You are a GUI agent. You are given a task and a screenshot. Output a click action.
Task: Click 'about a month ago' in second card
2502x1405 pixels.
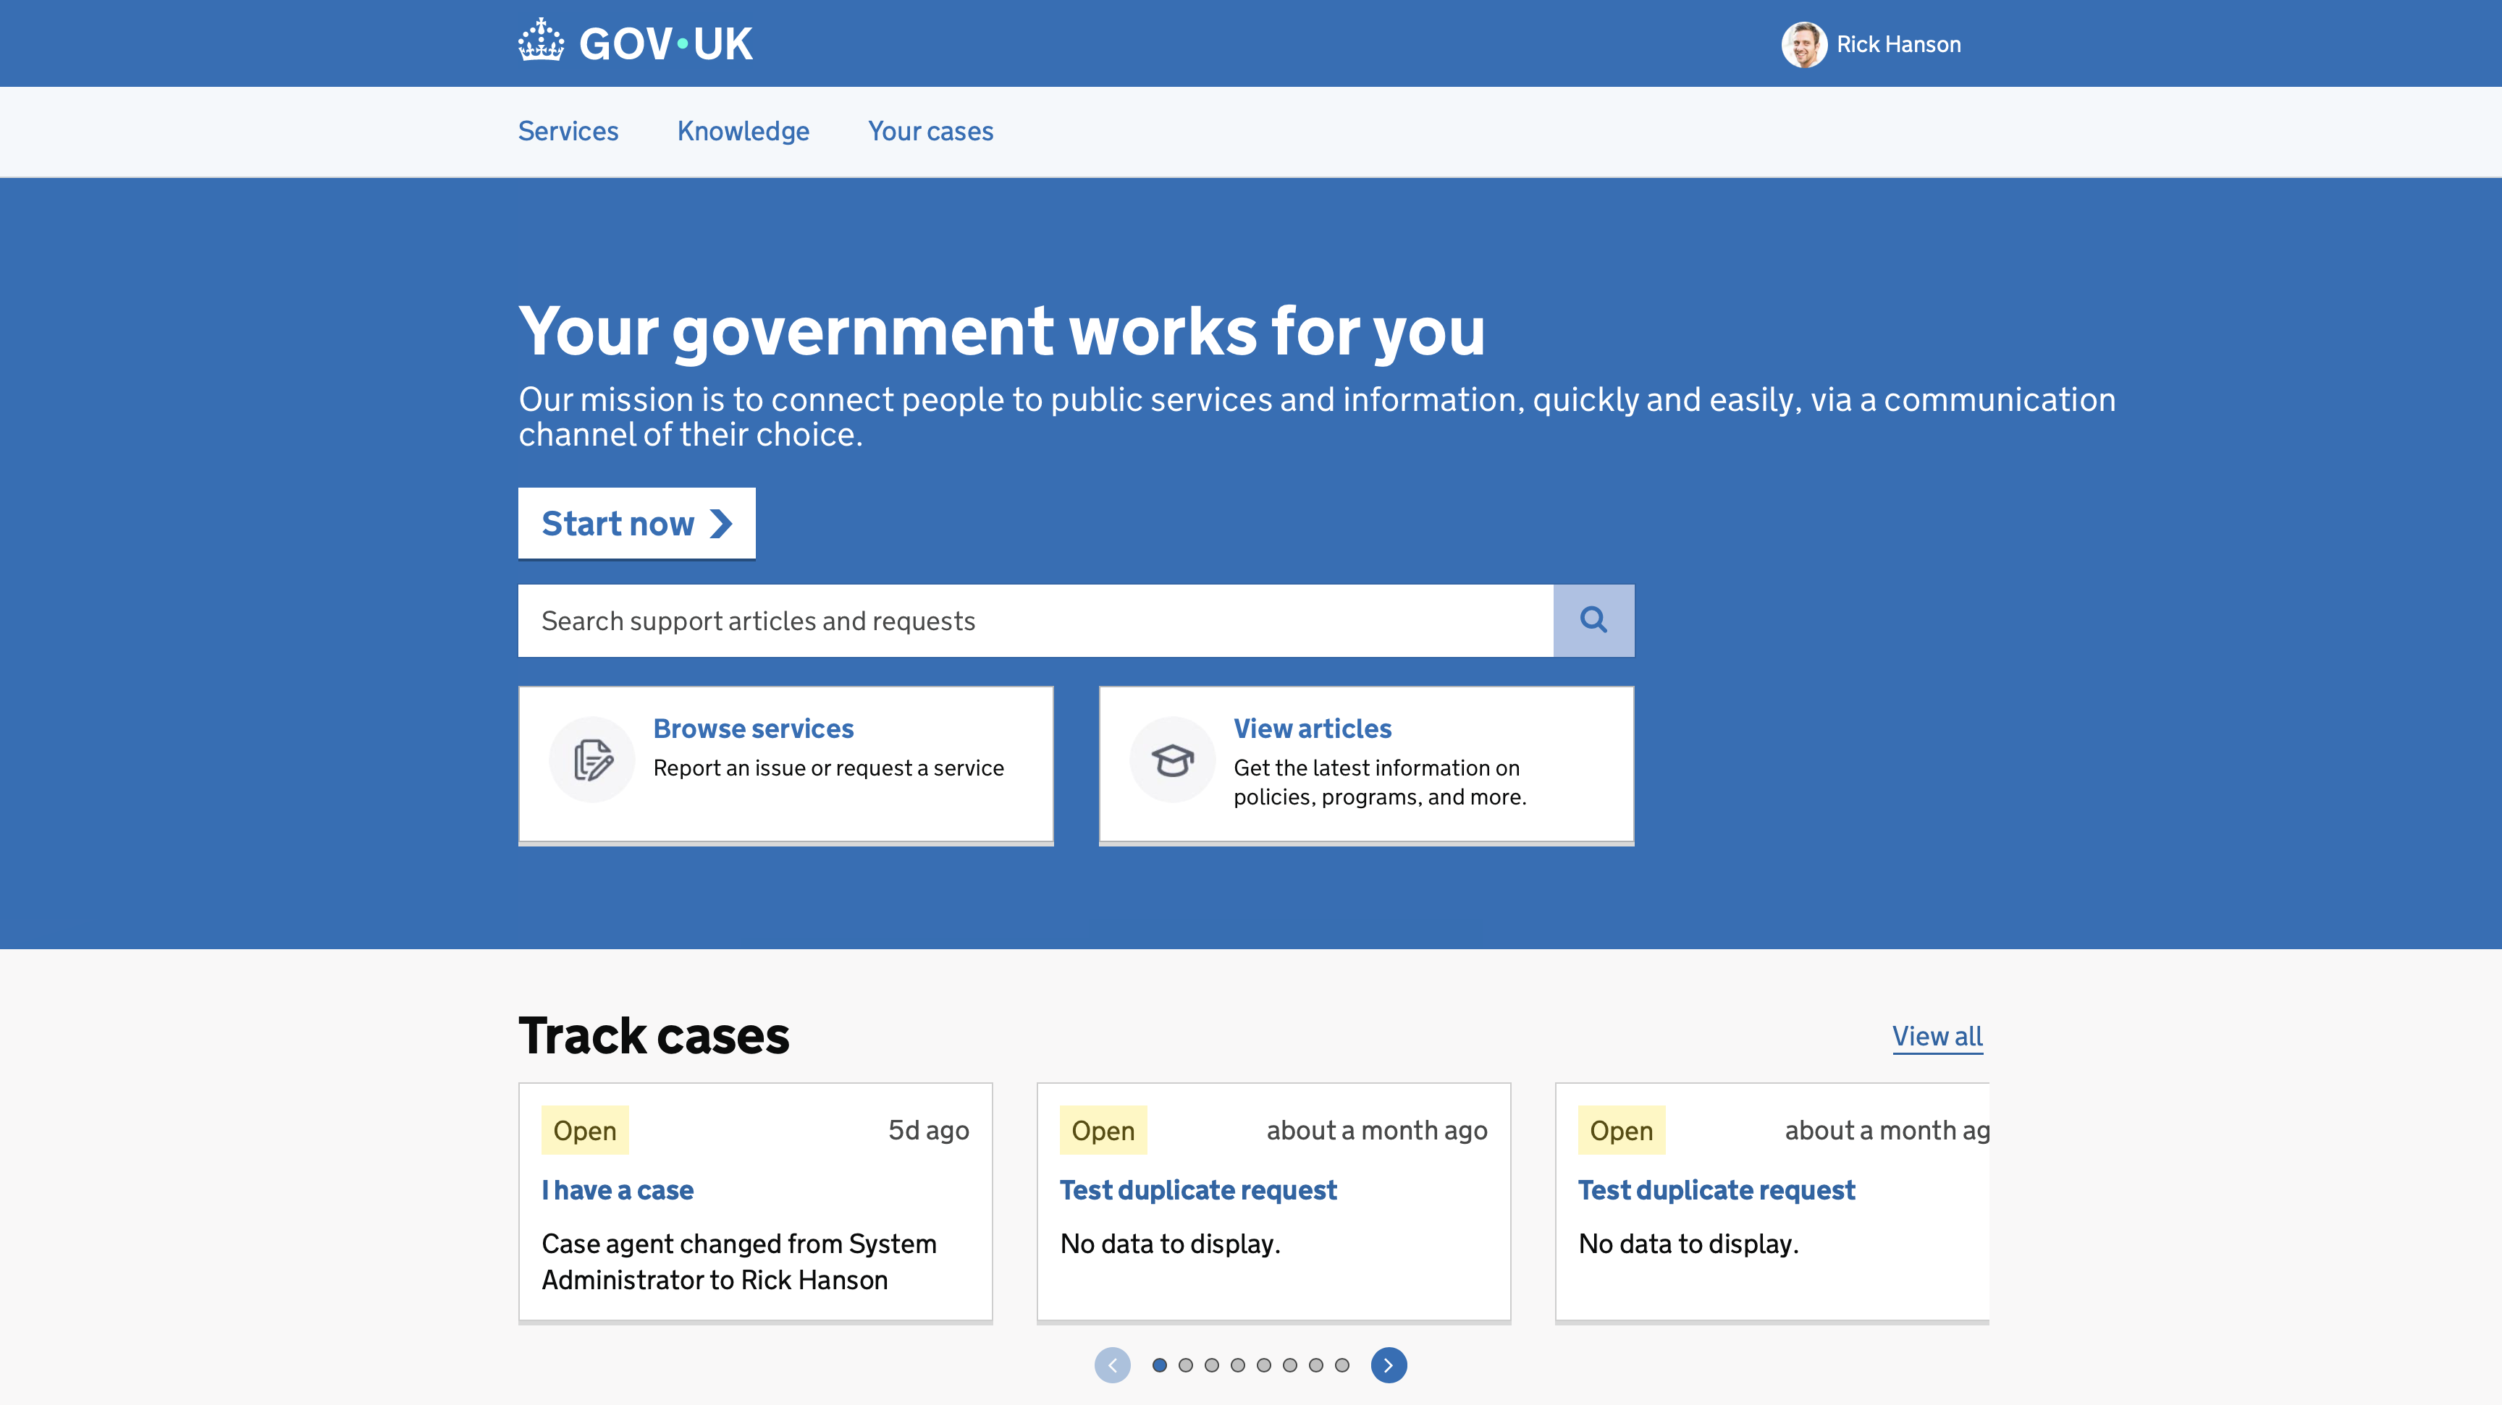[1376, 1130]
